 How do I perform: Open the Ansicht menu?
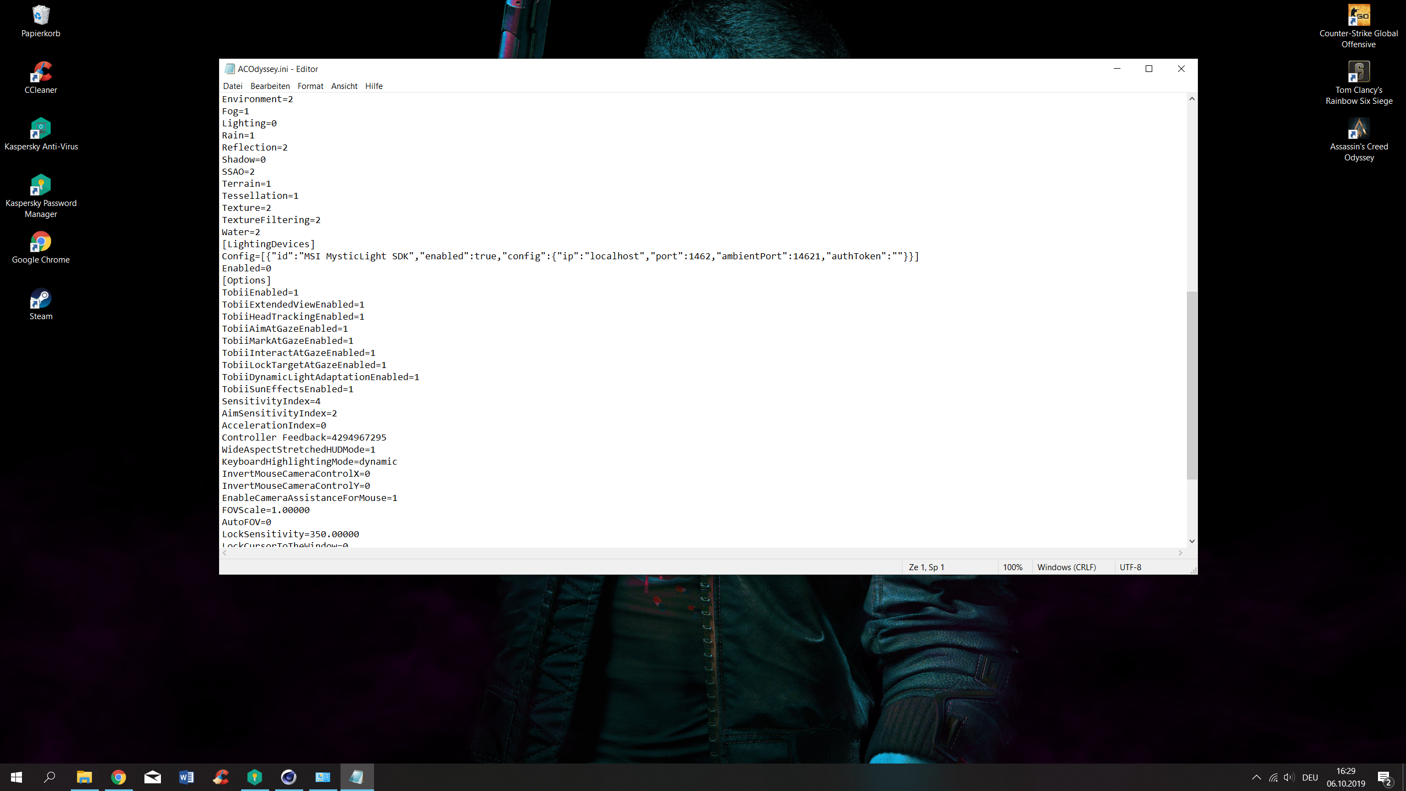(344, 86)
